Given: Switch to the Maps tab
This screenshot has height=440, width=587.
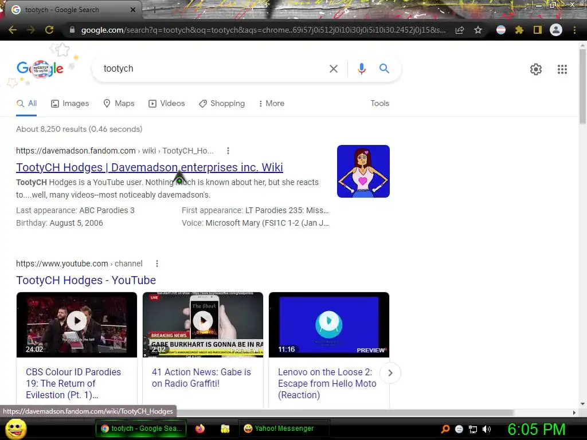Looking at the screenshot, I should pyautogui.click(x=119, y=104).
